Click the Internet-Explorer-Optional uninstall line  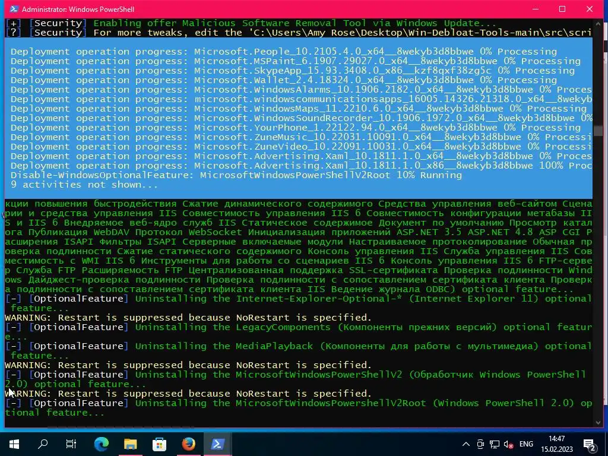click(299, 303)
